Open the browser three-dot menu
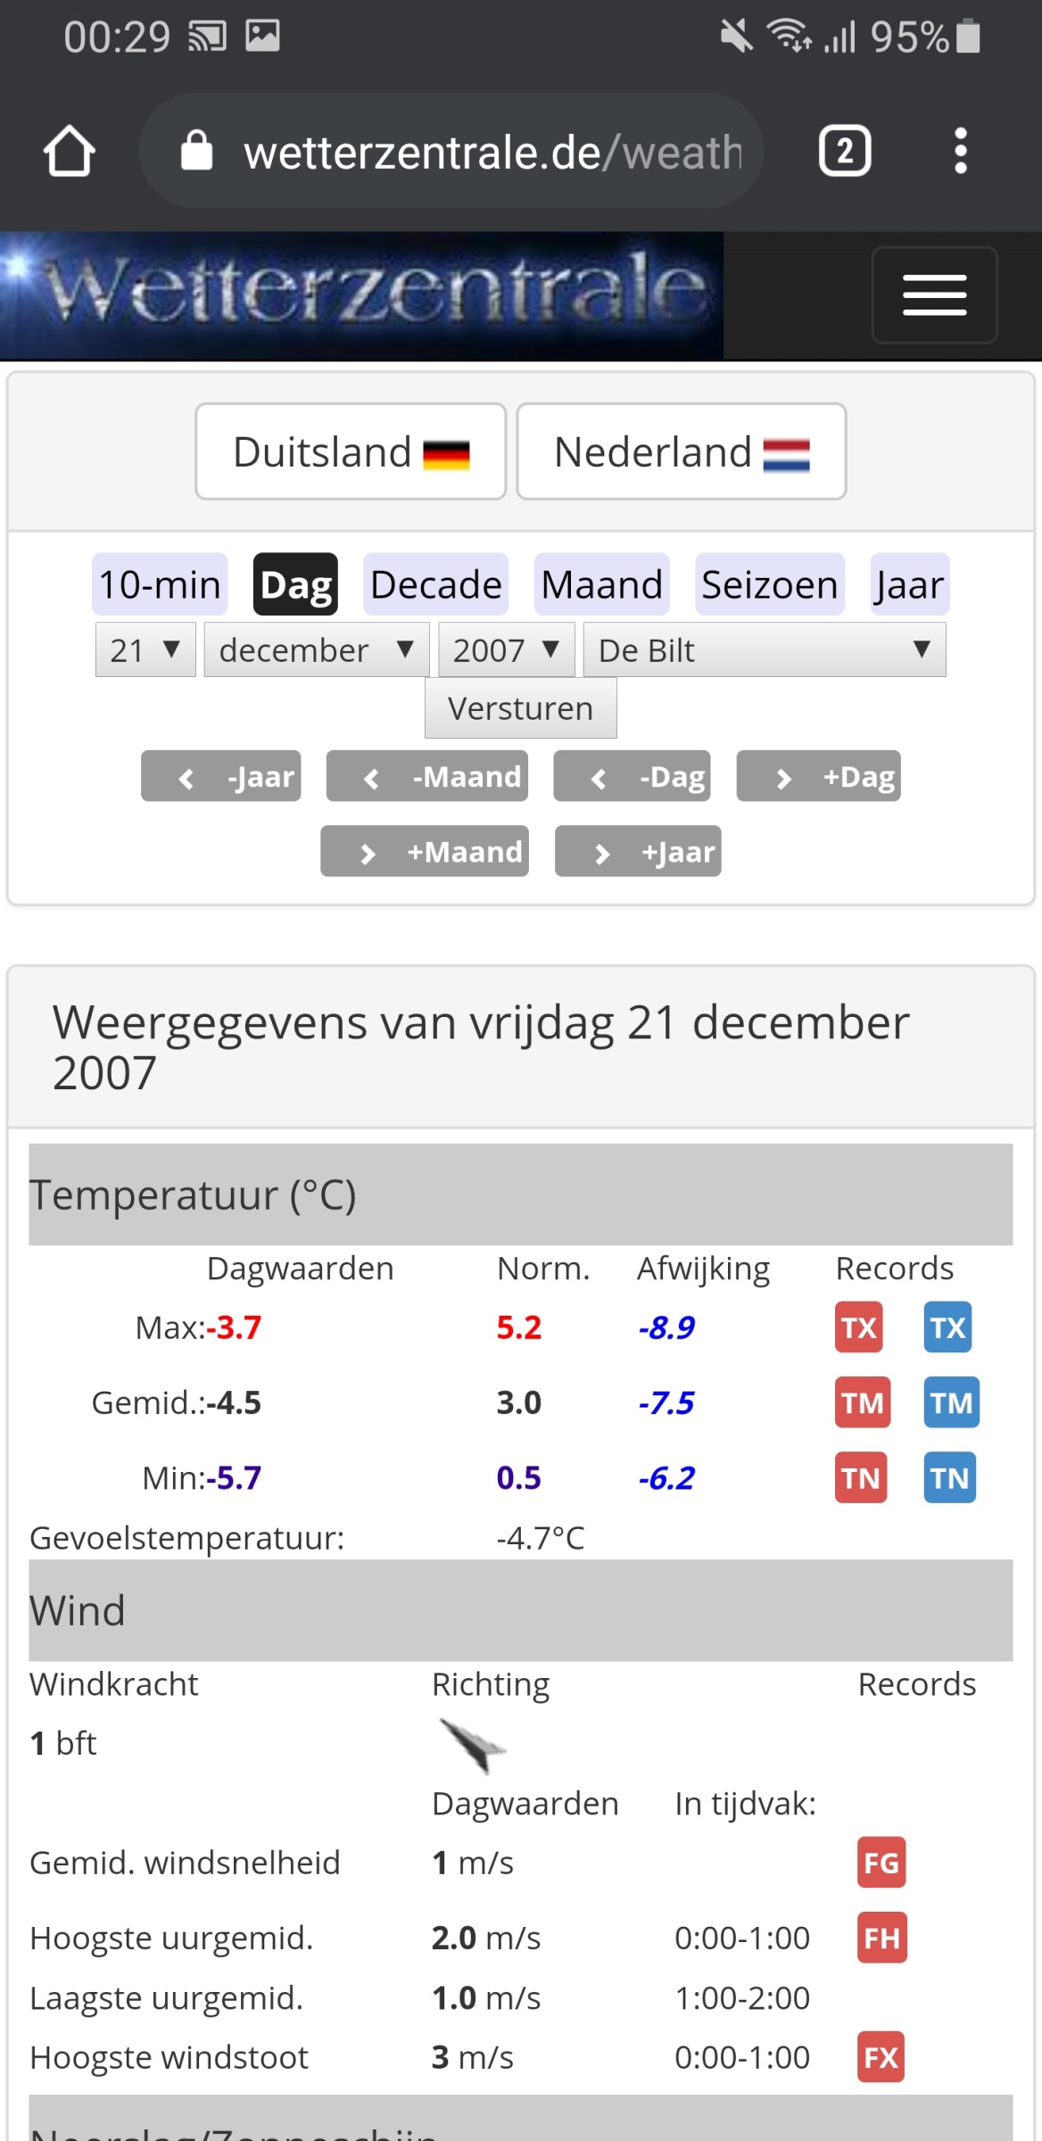The height and width of the screenshot is (2141, 1042). tap(960, 152)
